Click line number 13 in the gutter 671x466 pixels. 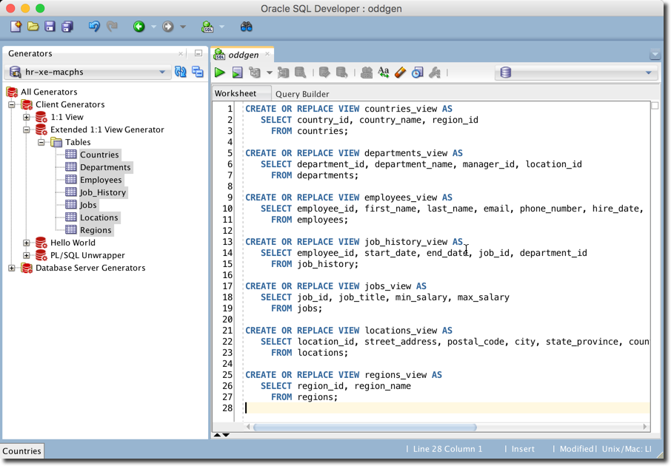[227, 242]
